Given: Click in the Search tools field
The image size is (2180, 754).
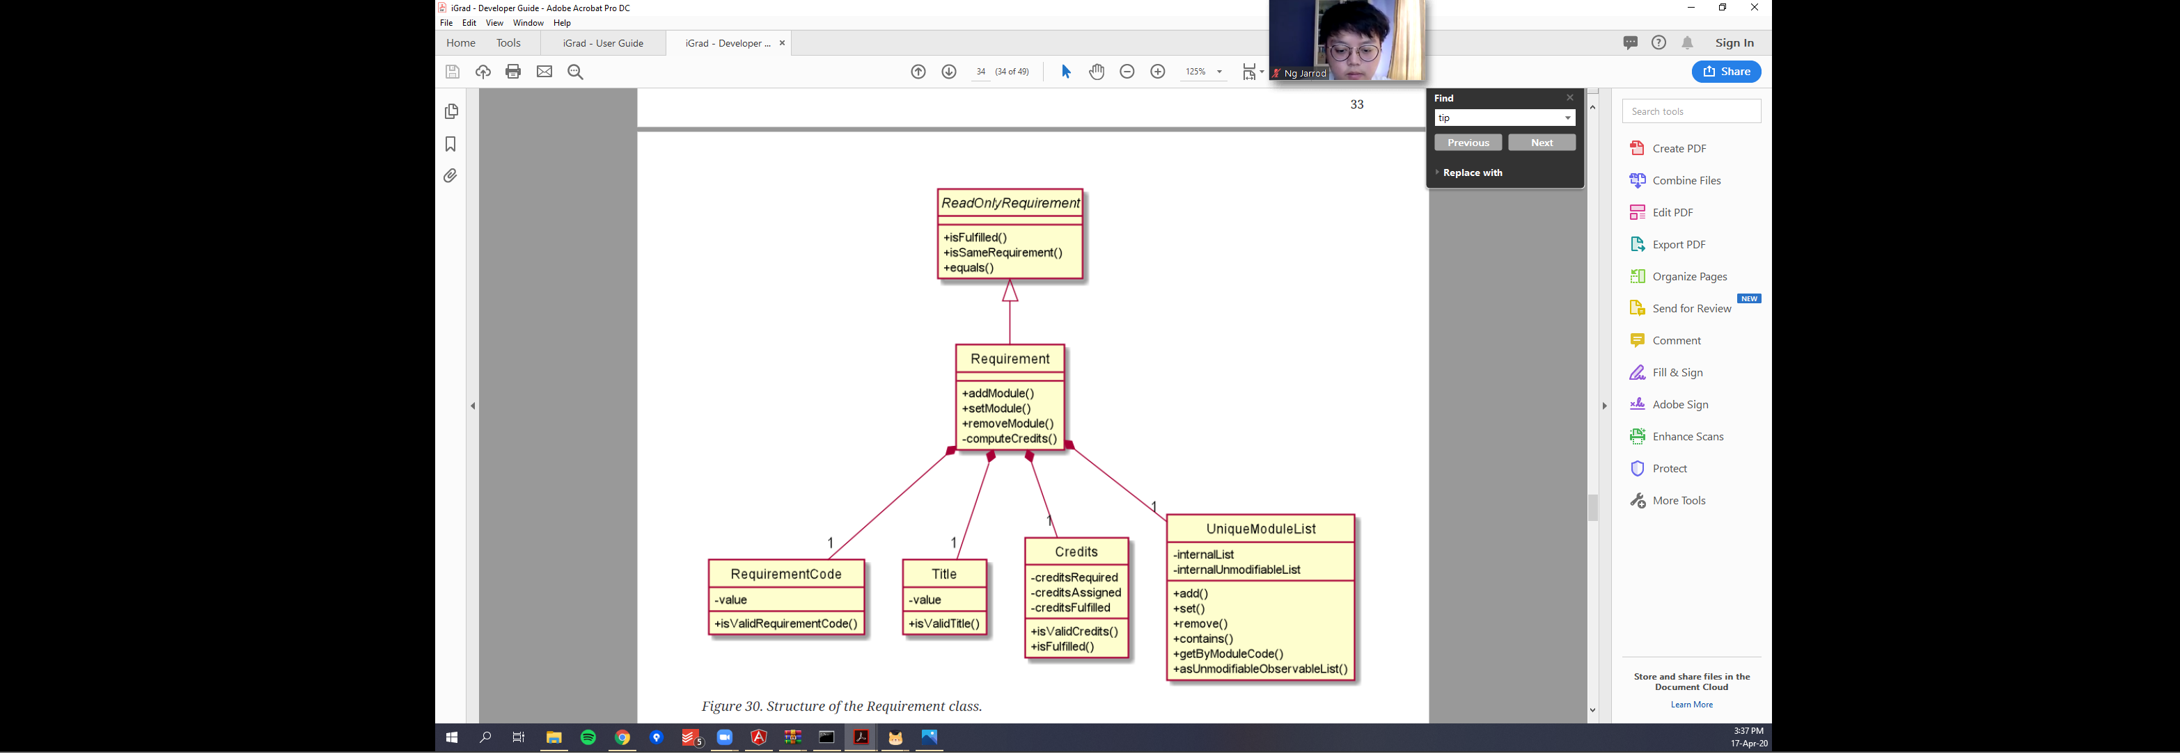Looking at the screenshot, I should [1691, 111].
